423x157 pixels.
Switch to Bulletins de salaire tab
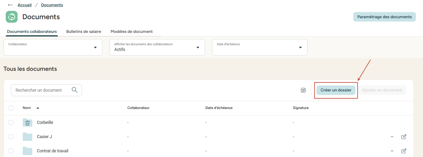click(84, 32)
